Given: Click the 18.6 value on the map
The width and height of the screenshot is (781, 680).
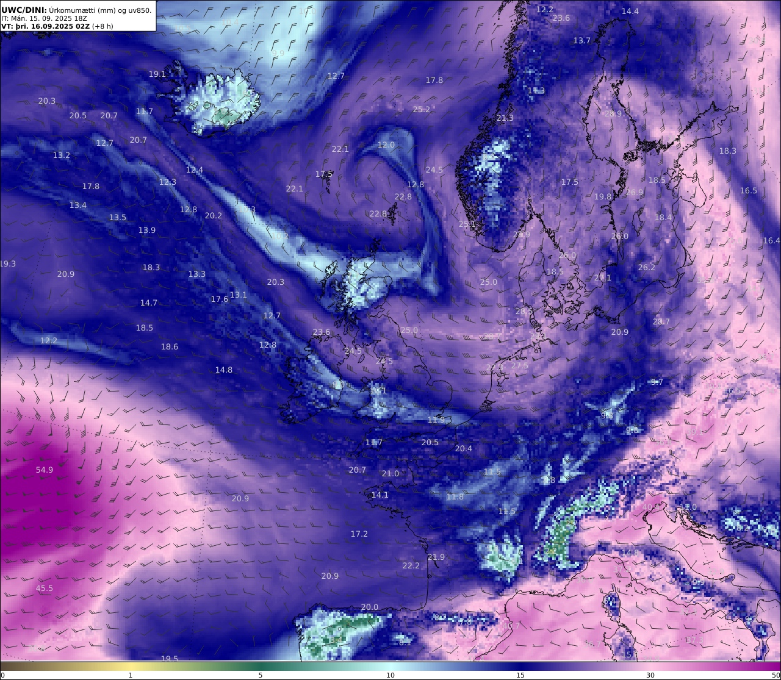Looking at the screenshot, I should [170, 346].
